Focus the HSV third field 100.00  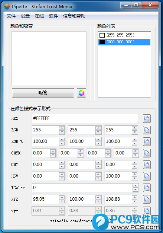pos(118,176)
